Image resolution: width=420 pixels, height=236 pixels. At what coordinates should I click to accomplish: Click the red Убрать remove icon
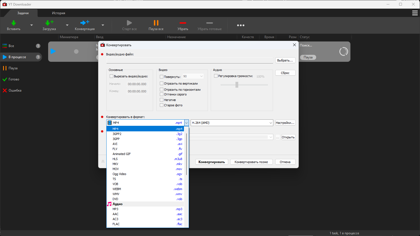coord(183,23)
